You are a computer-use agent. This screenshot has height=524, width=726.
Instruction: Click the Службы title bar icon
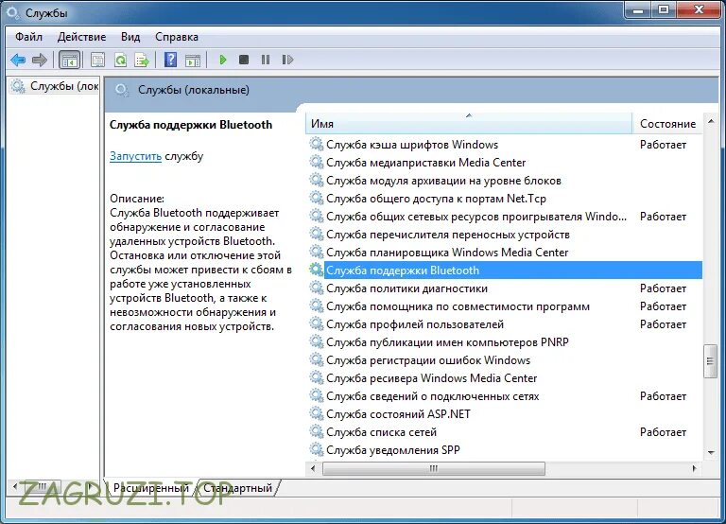pyautogui.click(x=13, y=13)
